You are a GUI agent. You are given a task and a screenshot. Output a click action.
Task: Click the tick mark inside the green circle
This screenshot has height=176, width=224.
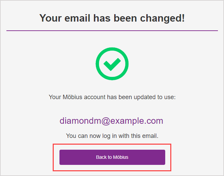(112, 64)
